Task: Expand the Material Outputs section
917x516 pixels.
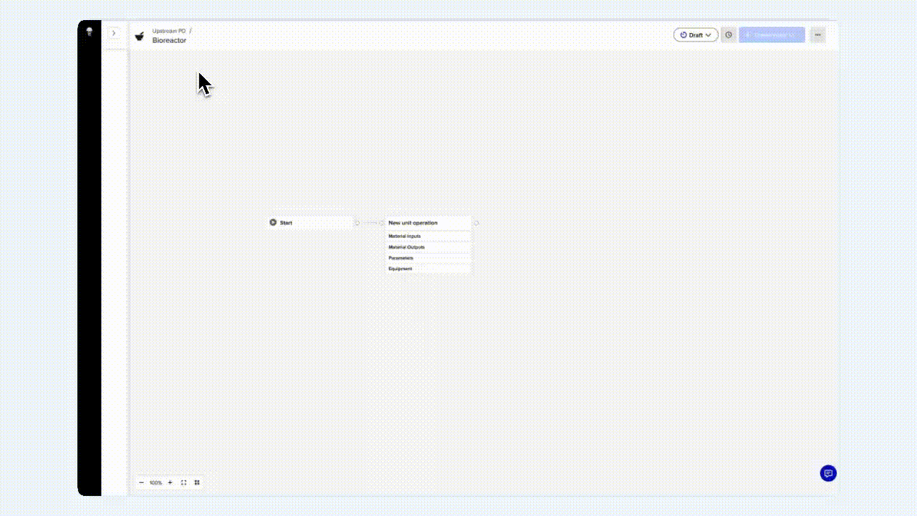Action: pos(428,247)
